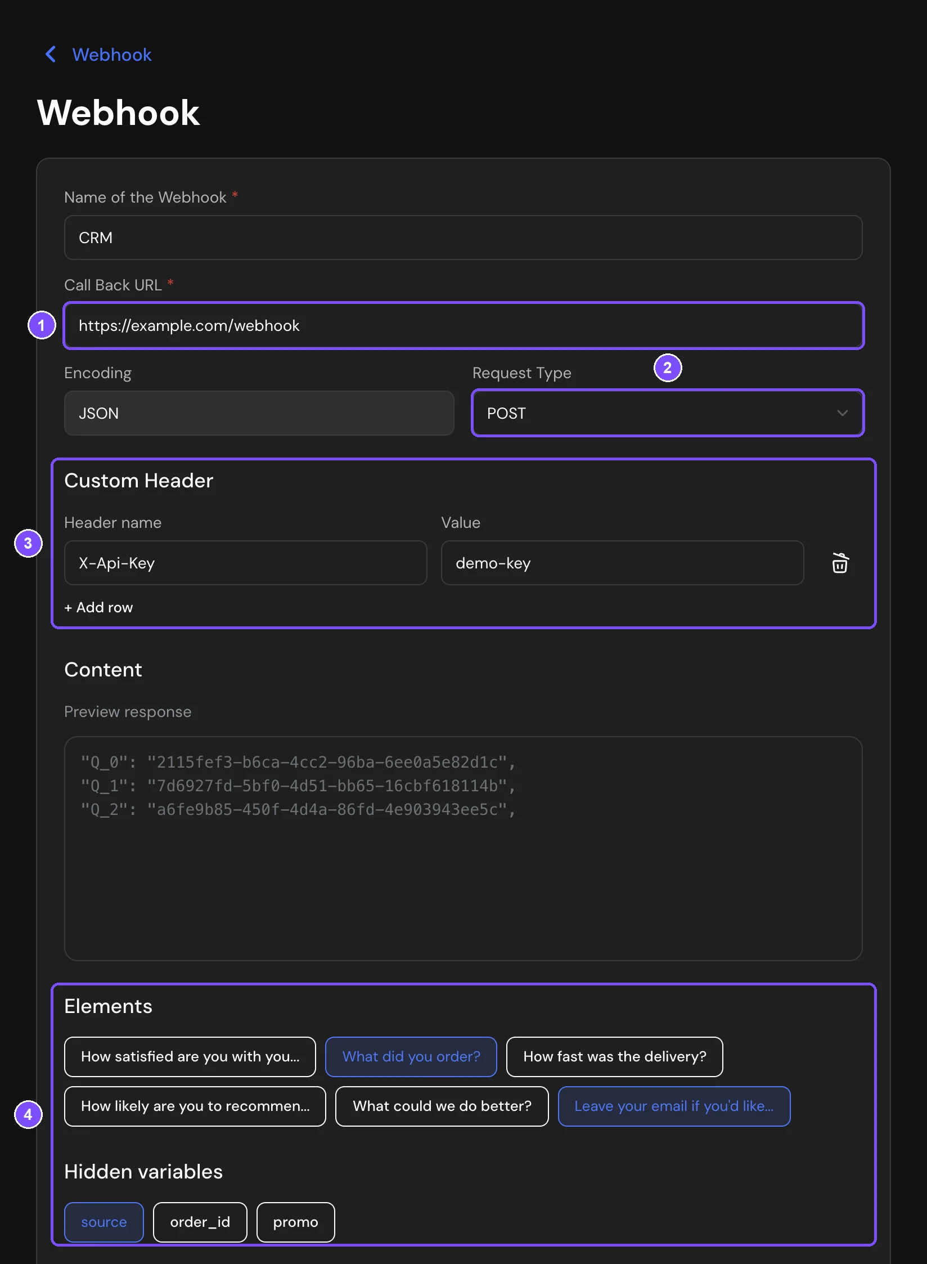Open the Request Type POST dropdown
Image resolution: width=927 pixels, height=1264 pixels.
[667, 413]
